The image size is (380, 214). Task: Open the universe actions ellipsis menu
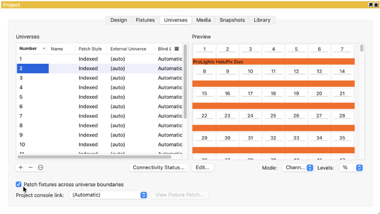(40, 168)
